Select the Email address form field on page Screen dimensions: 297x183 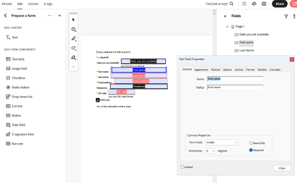pos(141,81)
